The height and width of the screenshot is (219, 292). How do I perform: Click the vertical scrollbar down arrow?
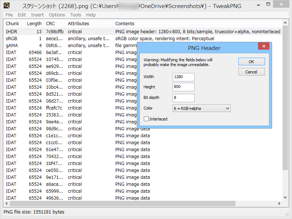pos(285,197)
